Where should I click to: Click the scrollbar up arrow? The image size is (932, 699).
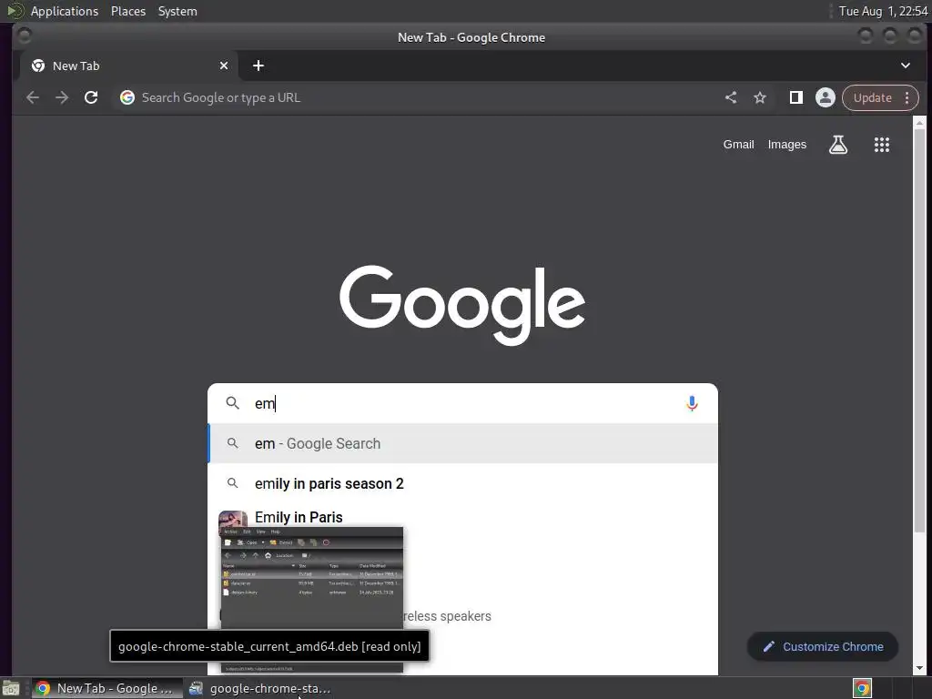919,123
